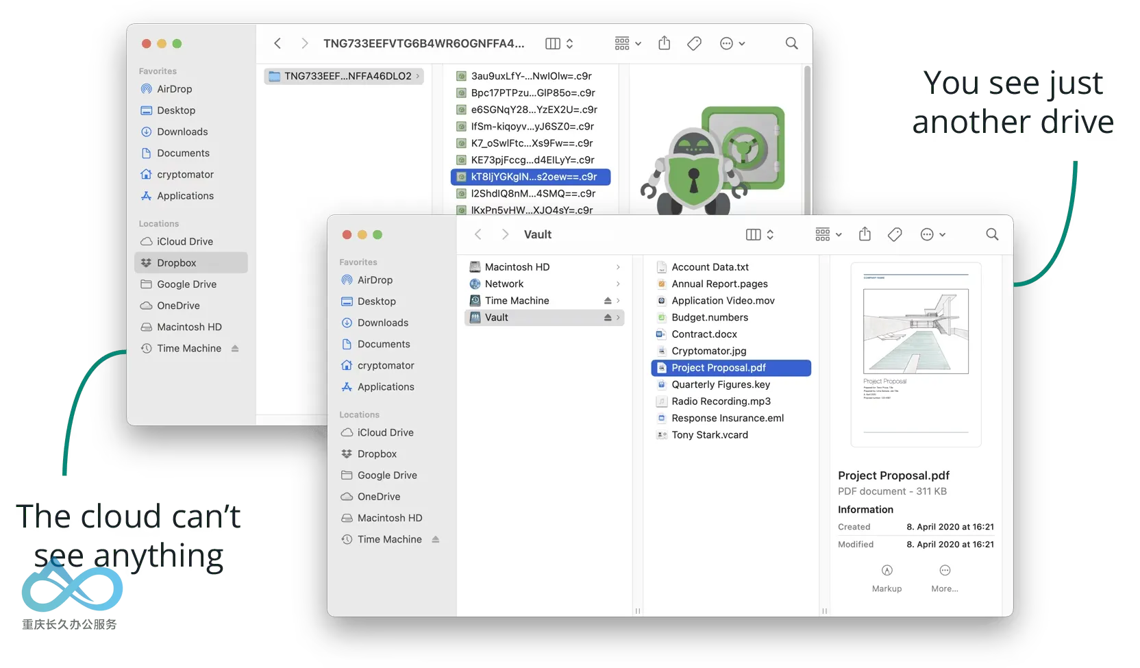Click the share icon in the Vault window toolbar

click(x=865, y=234)
